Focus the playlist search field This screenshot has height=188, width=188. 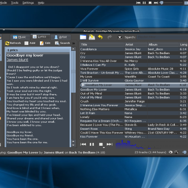(163, 37)
